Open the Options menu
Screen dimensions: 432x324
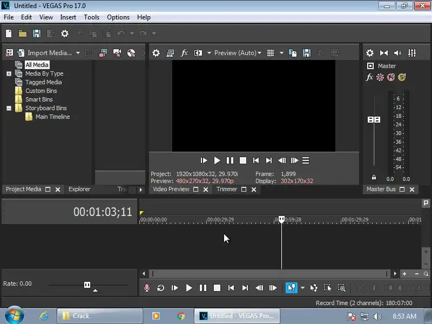(x=118, y=17)
